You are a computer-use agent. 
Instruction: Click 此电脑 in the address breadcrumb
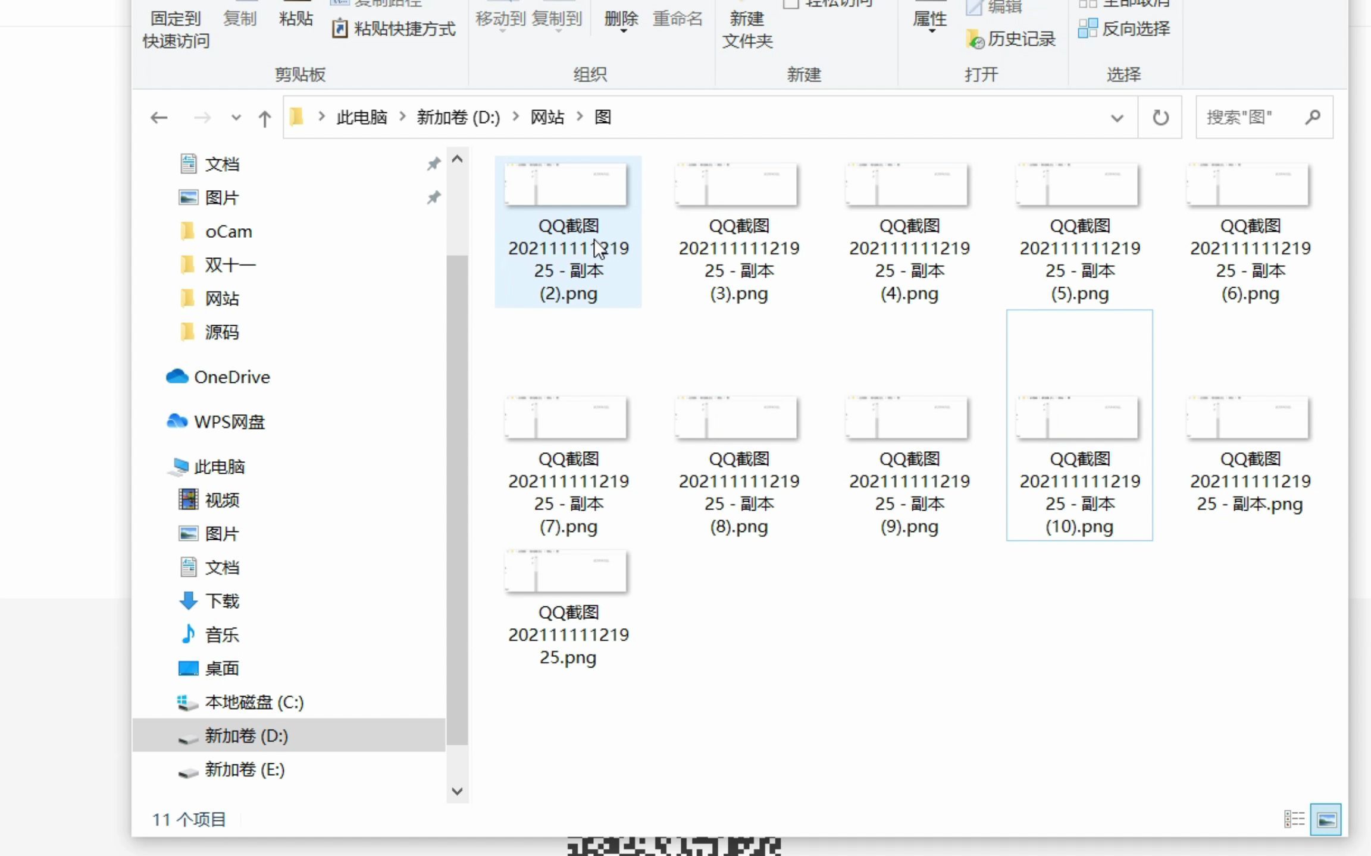pos(361,117)
